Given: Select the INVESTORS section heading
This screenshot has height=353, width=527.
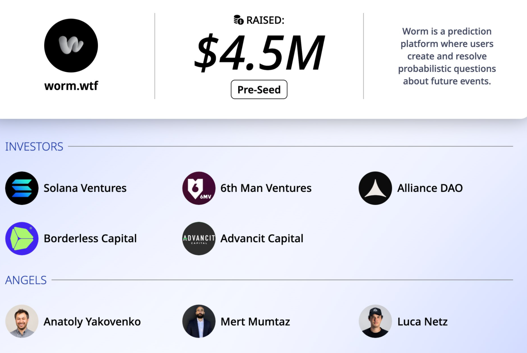Looking at the screenshot, I should click(x=34, y=147).
